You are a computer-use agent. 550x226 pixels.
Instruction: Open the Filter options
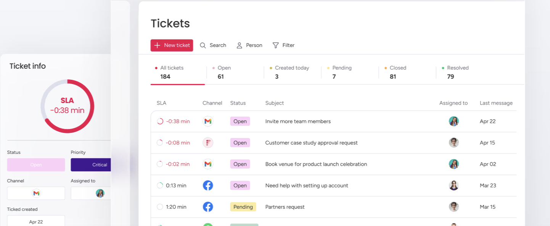pyautogui.click(x=284, y=45)
